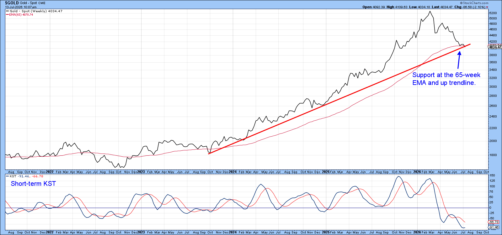Click 2024 on the axis under the price panel

coord(232,172)
